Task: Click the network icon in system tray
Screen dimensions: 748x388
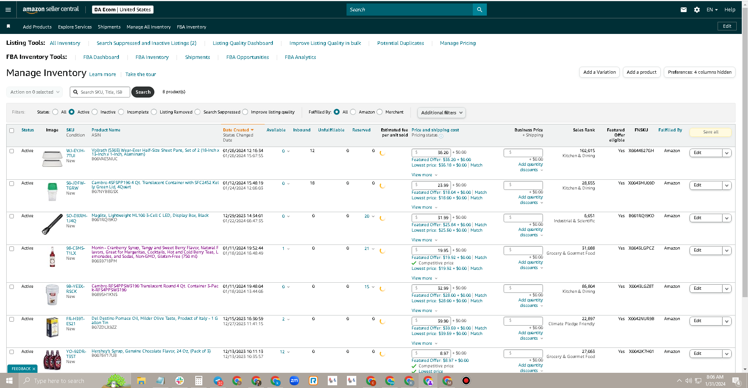Action: [698, 381]
